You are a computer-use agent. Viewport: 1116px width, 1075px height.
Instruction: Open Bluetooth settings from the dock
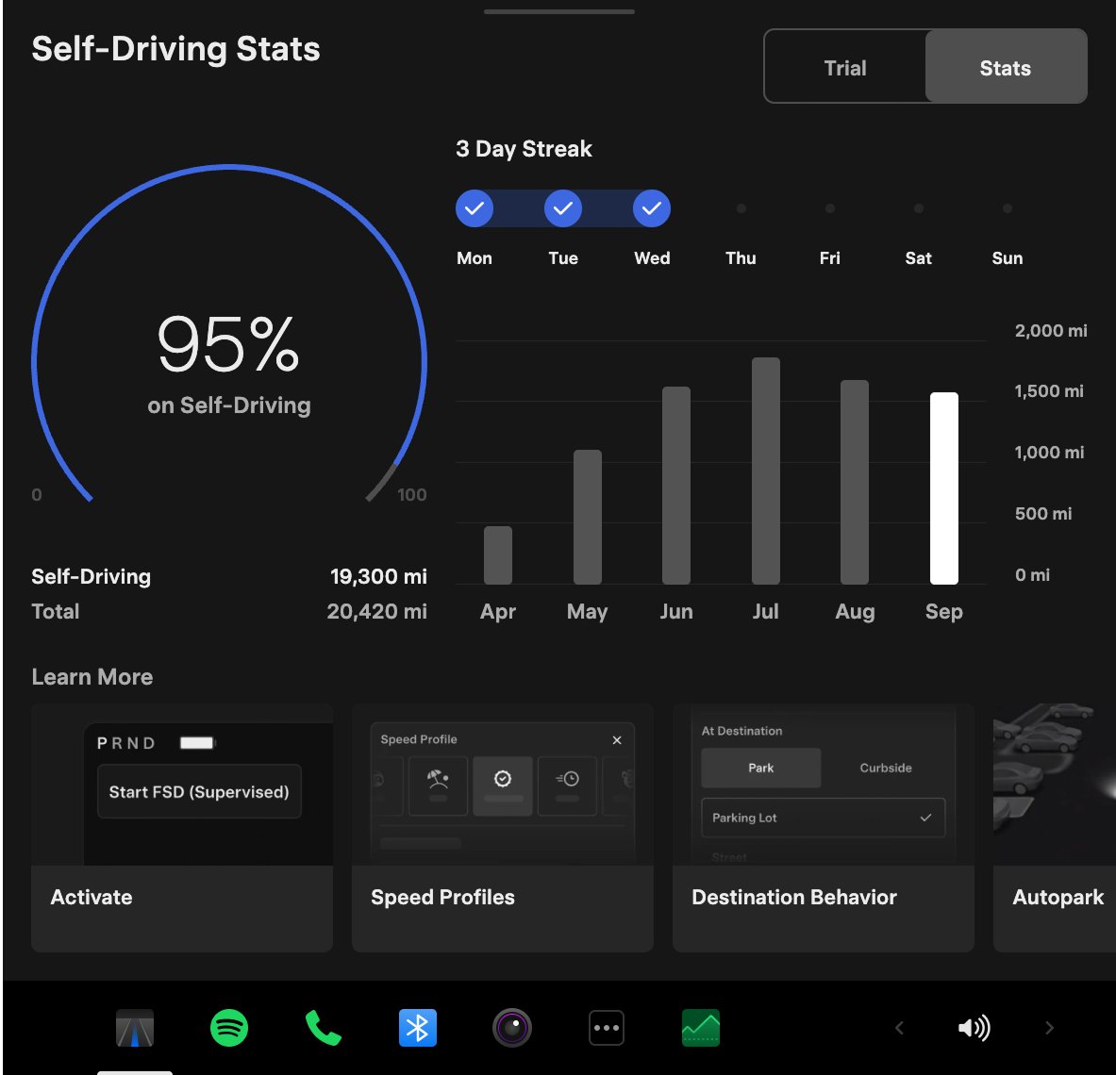coord(418,1028)
